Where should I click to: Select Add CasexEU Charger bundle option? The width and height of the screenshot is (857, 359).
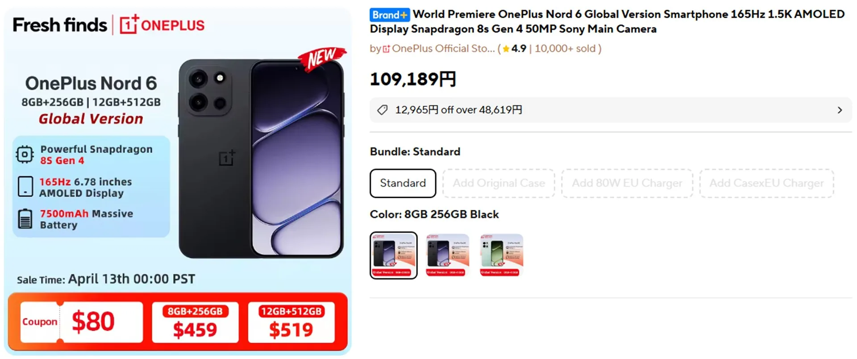(766, 183)
